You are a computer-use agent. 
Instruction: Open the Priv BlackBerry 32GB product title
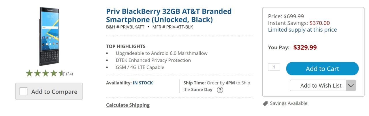[169, 16]
